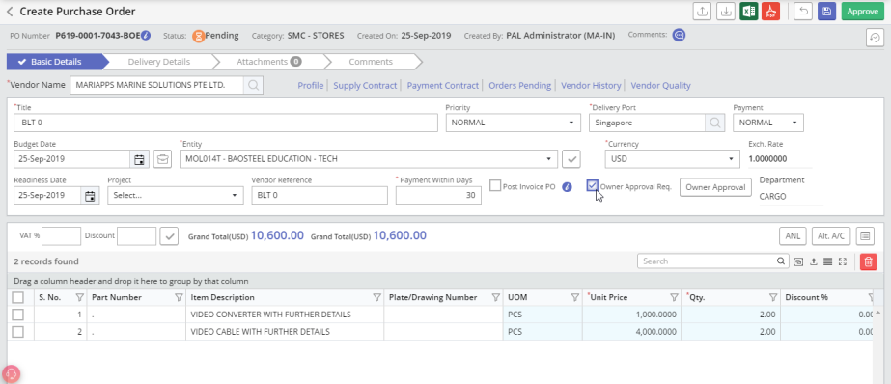Open the Comments chat bubble icon
Viewport: 891px width, 384px height.
[x=679, y=36]
